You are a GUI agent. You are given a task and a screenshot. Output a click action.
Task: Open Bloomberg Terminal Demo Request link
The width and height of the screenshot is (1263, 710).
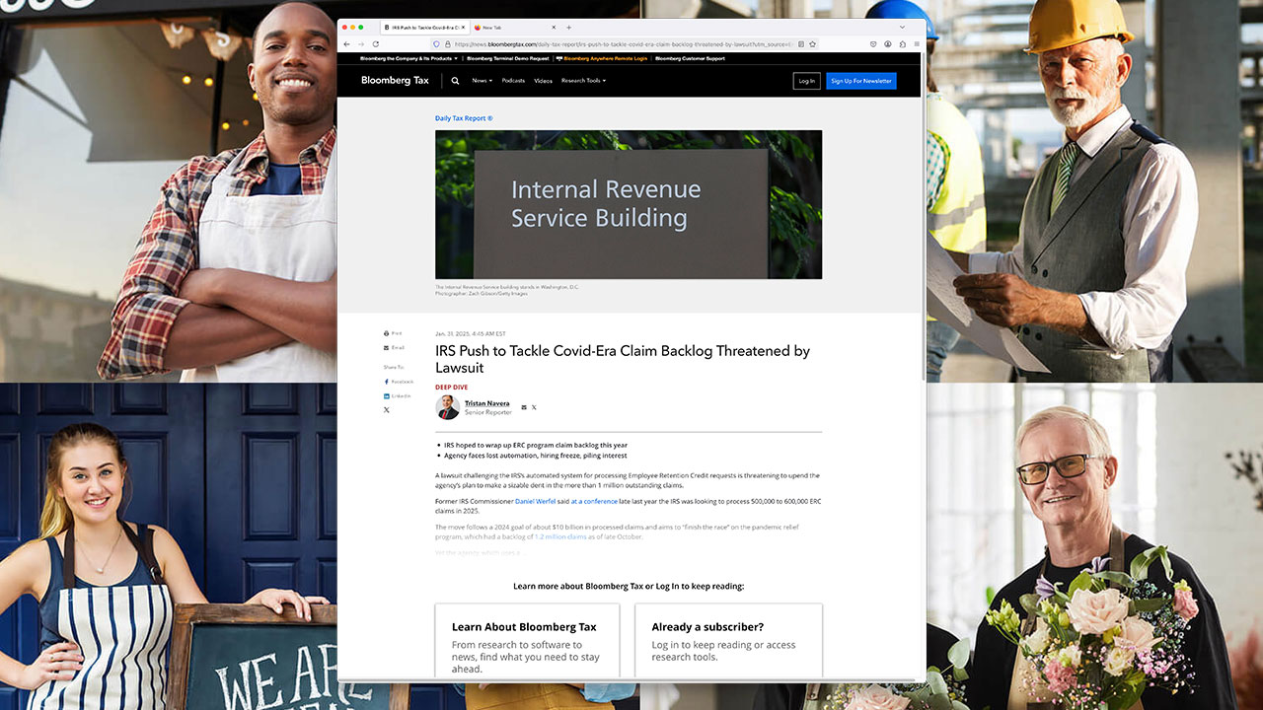(507, 58)
